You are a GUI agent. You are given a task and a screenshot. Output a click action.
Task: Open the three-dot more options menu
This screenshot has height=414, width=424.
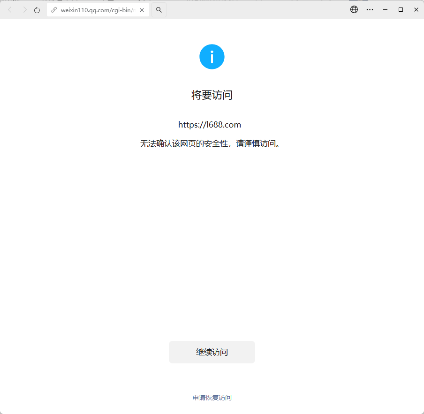(x=370, y=10)
